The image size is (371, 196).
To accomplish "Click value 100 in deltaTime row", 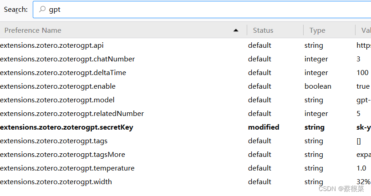I will pos(362,73).
